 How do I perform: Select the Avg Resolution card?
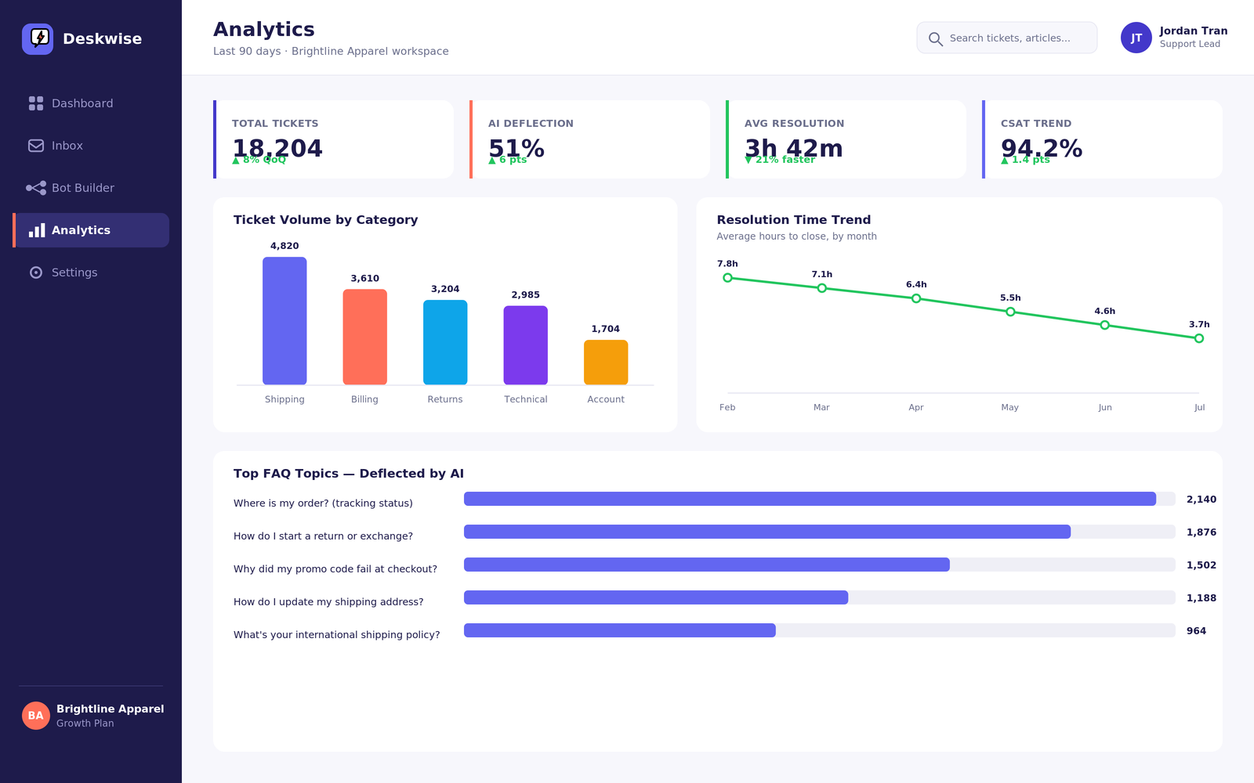[846, 139]
